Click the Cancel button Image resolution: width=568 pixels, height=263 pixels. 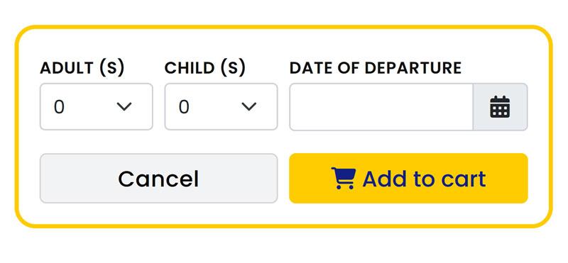coord(158,179)
